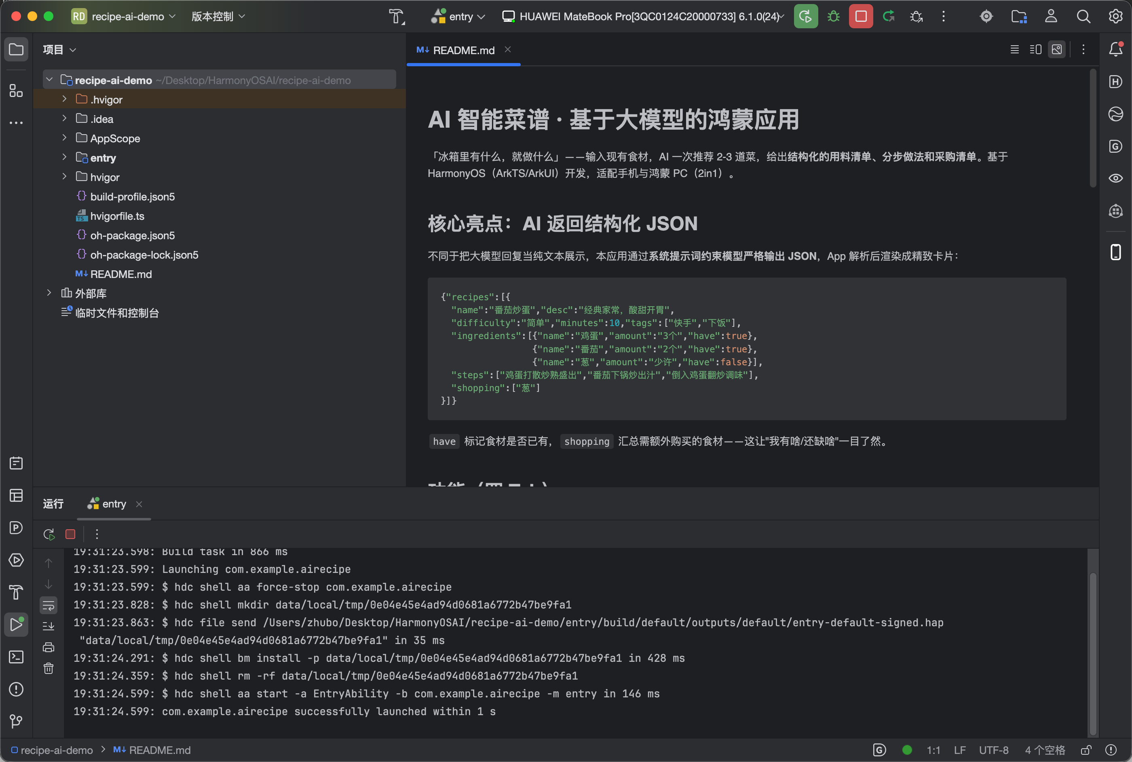Start debugging with the green bug icon

click(834, 17)
